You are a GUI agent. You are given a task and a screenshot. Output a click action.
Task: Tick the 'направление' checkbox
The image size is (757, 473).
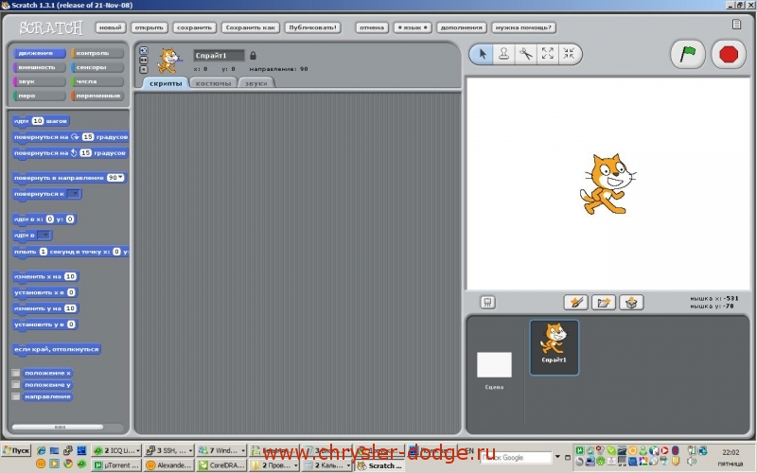pyautogui.click(x=16, y=396)
